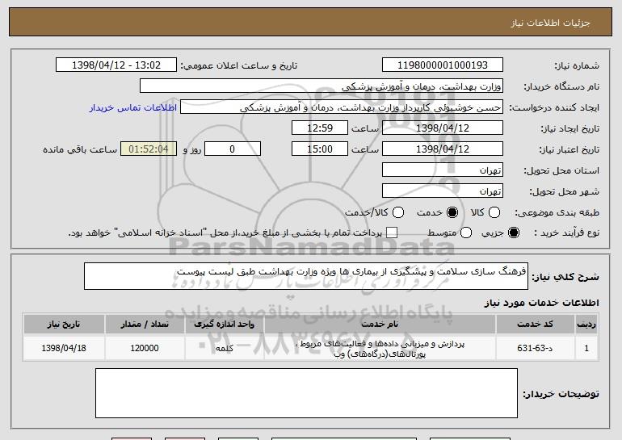Click the remaining time countdown 01:52:04
The image size is (622, 440).
point(149,149)
